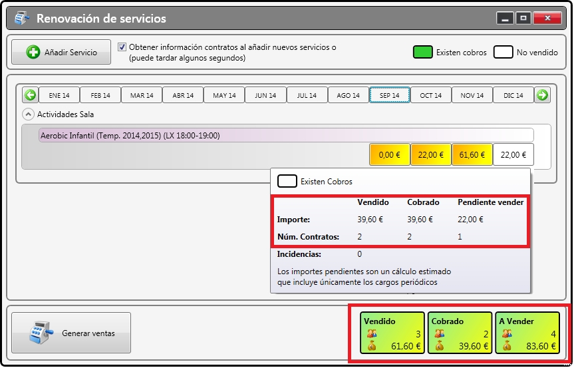Click the 39,60 € Vendido importe value
The width and height of the screenshot is (574, 368).
(370, 220)
